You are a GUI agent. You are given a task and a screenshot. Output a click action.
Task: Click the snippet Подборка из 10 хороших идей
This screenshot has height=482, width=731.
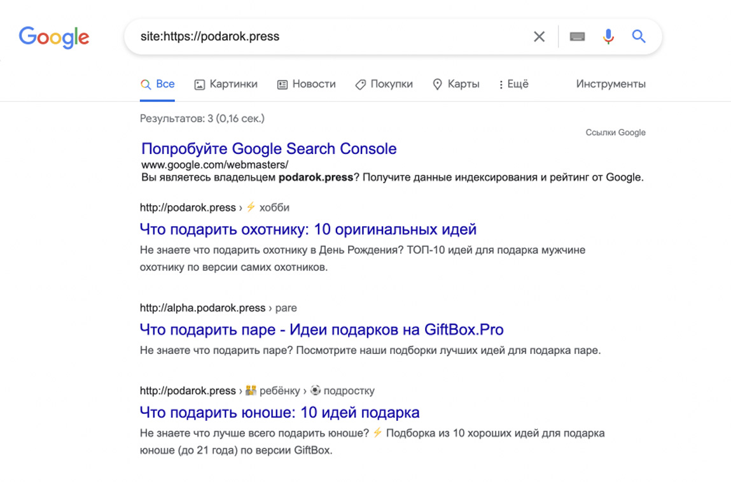click(372, 442)
